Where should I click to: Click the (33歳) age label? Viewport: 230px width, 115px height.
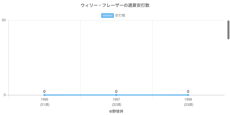pos(188,105)
